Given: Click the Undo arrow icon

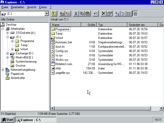Looking at the screenshot, I should coord(96,14).
